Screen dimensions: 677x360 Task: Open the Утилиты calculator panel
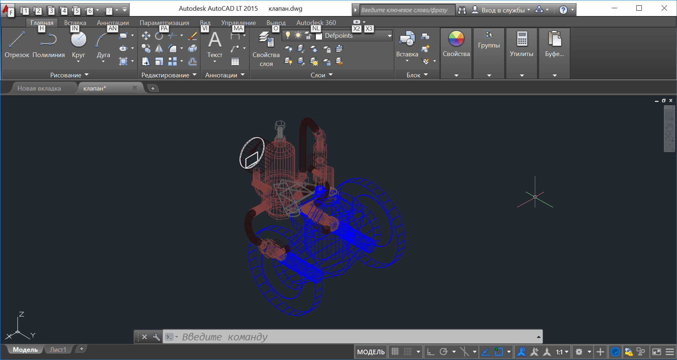click(522, 39)
